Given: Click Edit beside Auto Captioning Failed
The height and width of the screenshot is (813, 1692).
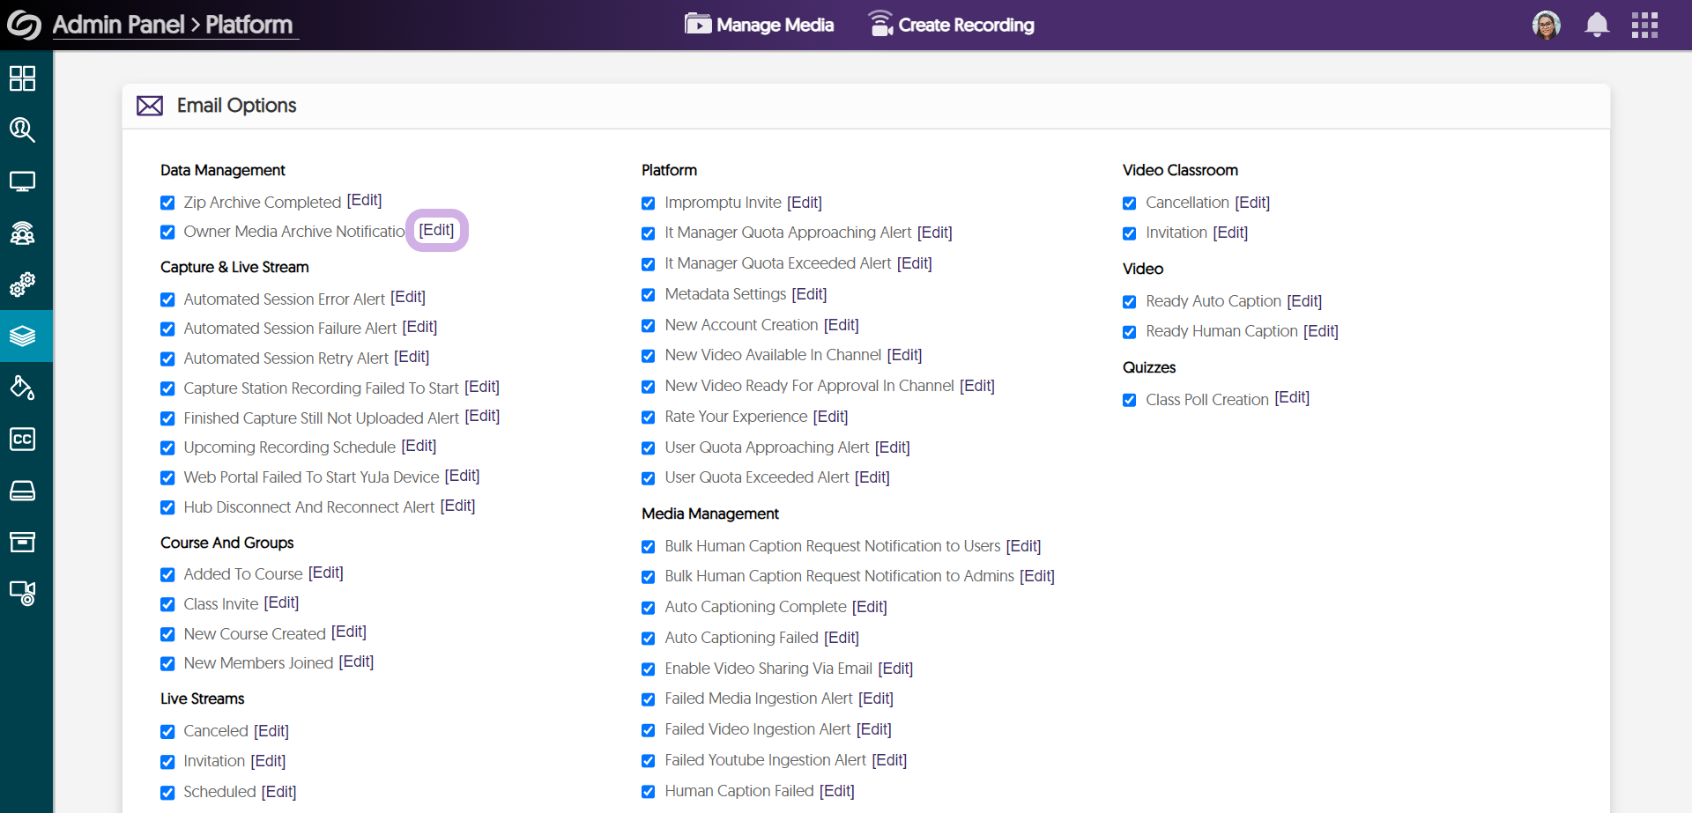Looking at the screenshot, I should coord(841,638).
